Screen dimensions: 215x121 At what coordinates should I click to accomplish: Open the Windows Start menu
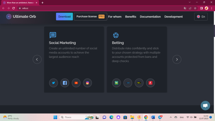pyautogui.click(x=55, y=117)
